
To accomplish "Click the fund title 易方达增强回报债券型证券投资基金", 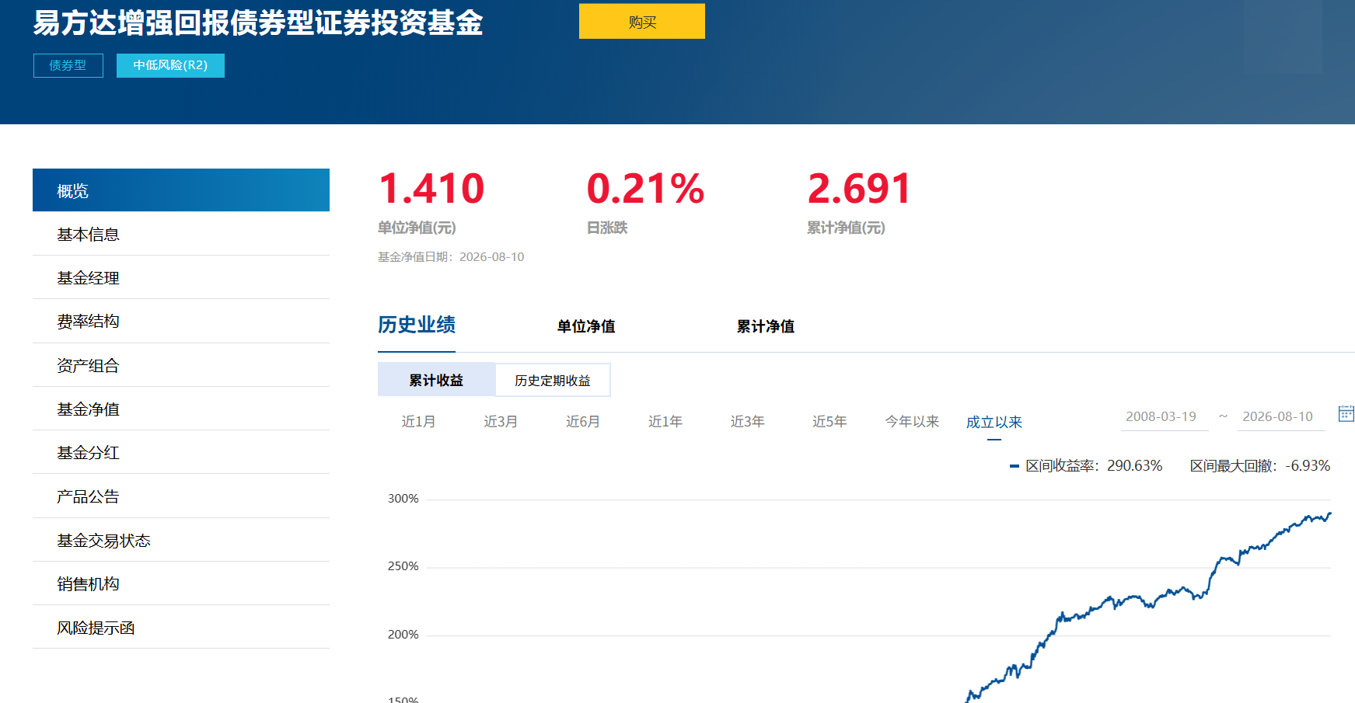I will tap(258, 23).
